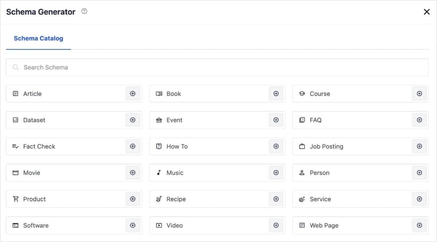Select the Book schema label
Image resolution: width=437 pixels, height=242 pixels.
(174, 94)
